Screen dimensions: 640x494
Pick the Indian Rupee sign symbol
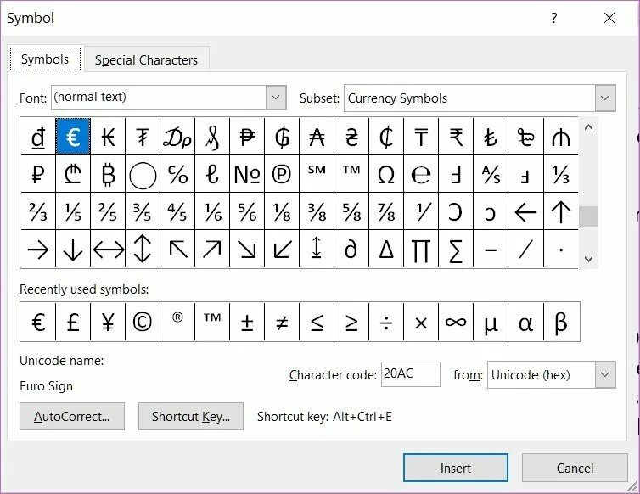456,137
